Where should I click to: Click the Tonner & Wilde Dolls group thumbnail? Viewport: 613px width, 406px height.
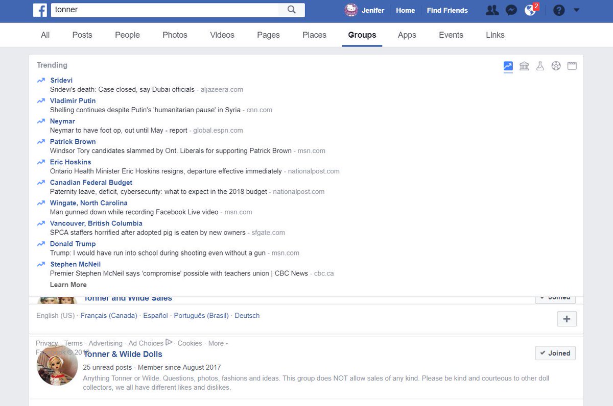[x=57, y=365]
